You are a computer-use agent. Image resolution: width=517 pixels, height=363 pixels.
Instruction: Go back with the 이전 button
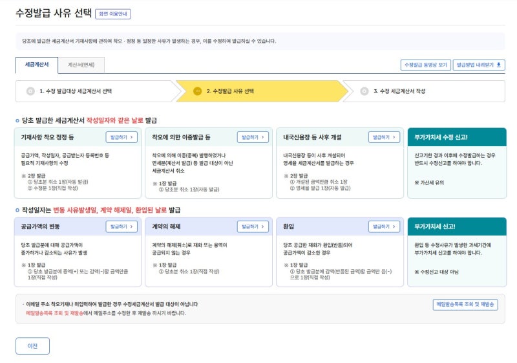coord(33,346)
